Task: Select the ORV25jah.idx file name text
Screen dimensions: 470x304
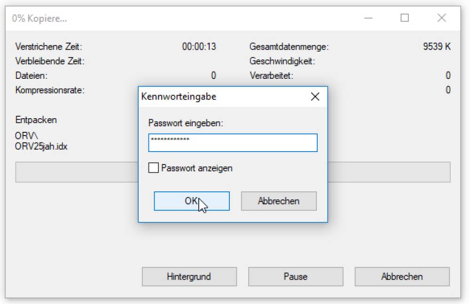Action: 41,146
